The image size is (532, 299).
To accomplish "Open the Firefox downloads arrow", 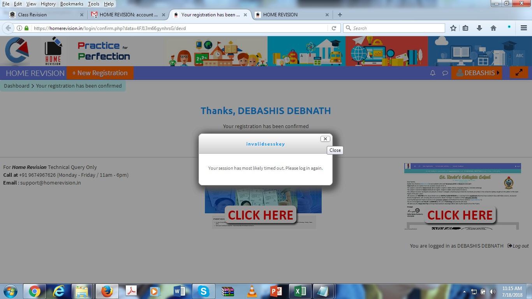I will (x=479, y=28).
